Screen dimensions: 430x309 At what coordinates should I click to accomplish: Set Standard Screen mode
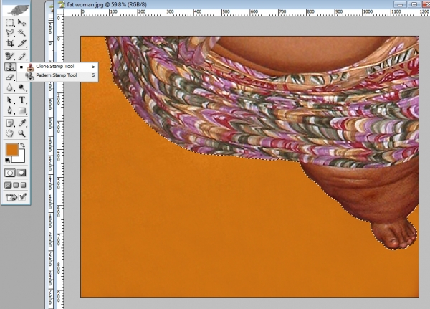(8, 185)
